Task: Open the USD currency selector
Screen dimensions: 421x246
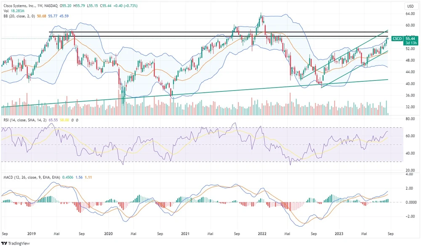Action: click(410, 6)
